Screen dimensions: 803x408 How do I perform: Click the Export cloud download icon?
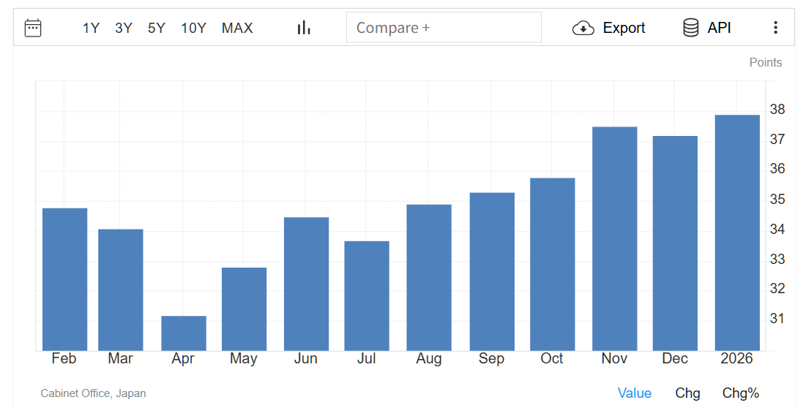coord(583,28)
